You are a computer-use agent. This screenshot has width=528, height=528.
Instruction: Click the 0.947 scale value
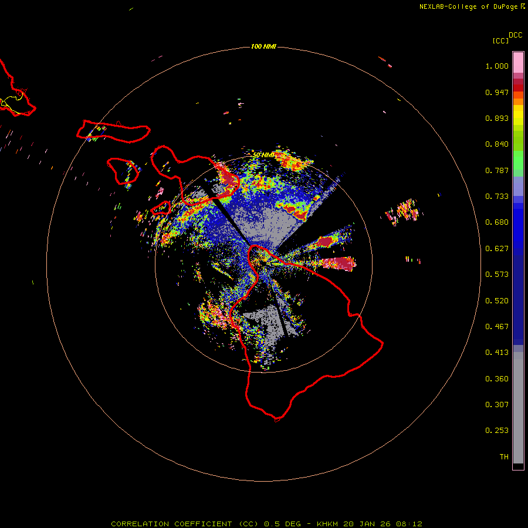[497, 92]
